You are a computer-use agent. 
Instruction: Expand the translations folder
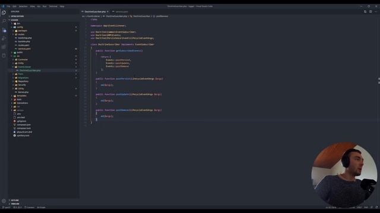pyautogui.click(x=23, y=103)
